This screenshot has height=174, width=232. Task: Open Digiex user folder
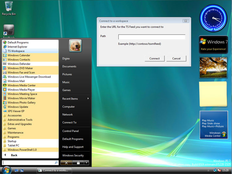pyautogui.click(x=66, y=58)
